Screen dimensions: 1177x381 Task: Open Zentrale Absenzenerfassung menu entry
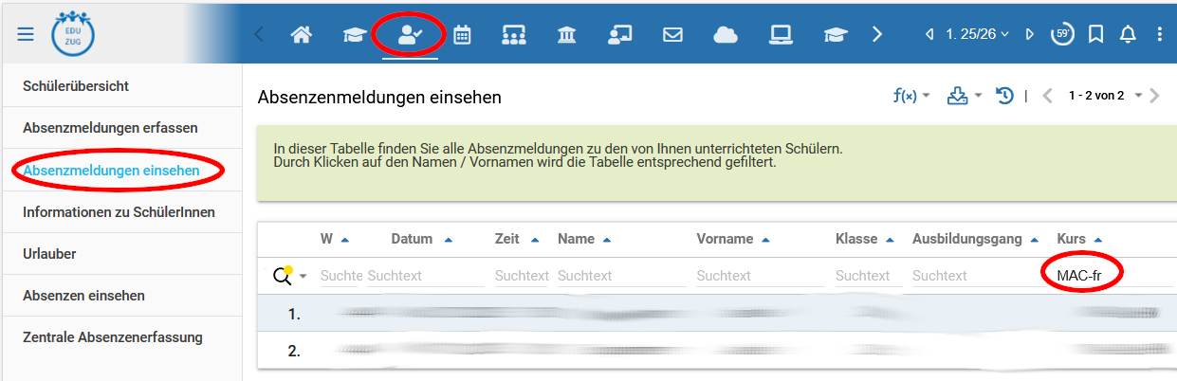(x=112, y=337)
